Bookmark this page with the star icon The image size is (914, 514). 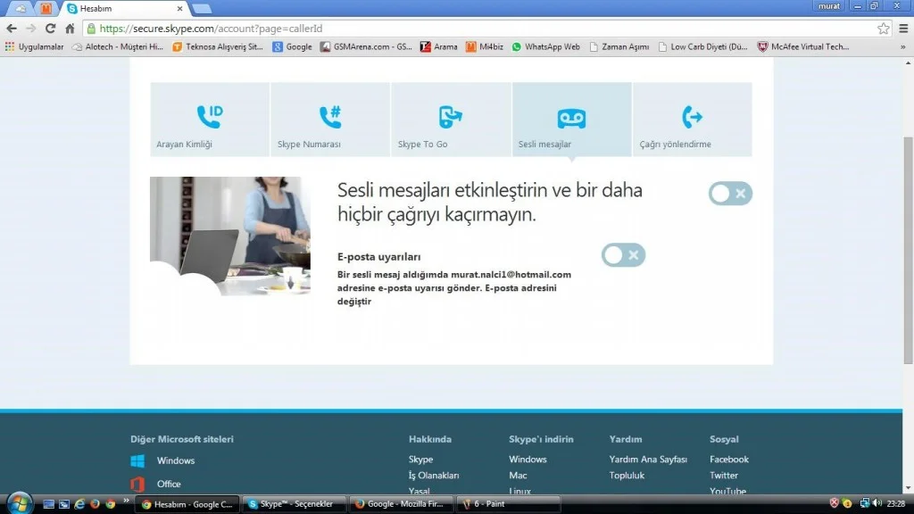pyautogui.click(x=883, y=29)
